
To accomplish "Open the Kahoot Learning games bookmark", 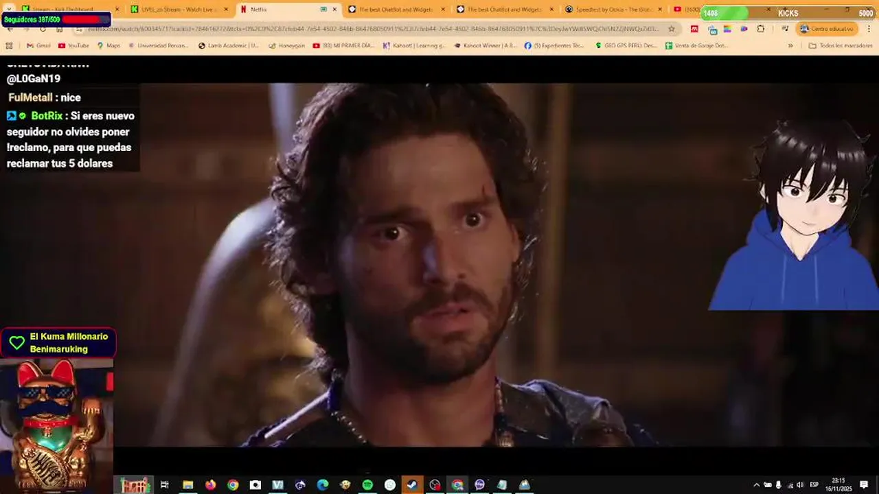I will [x=414, y=45].
